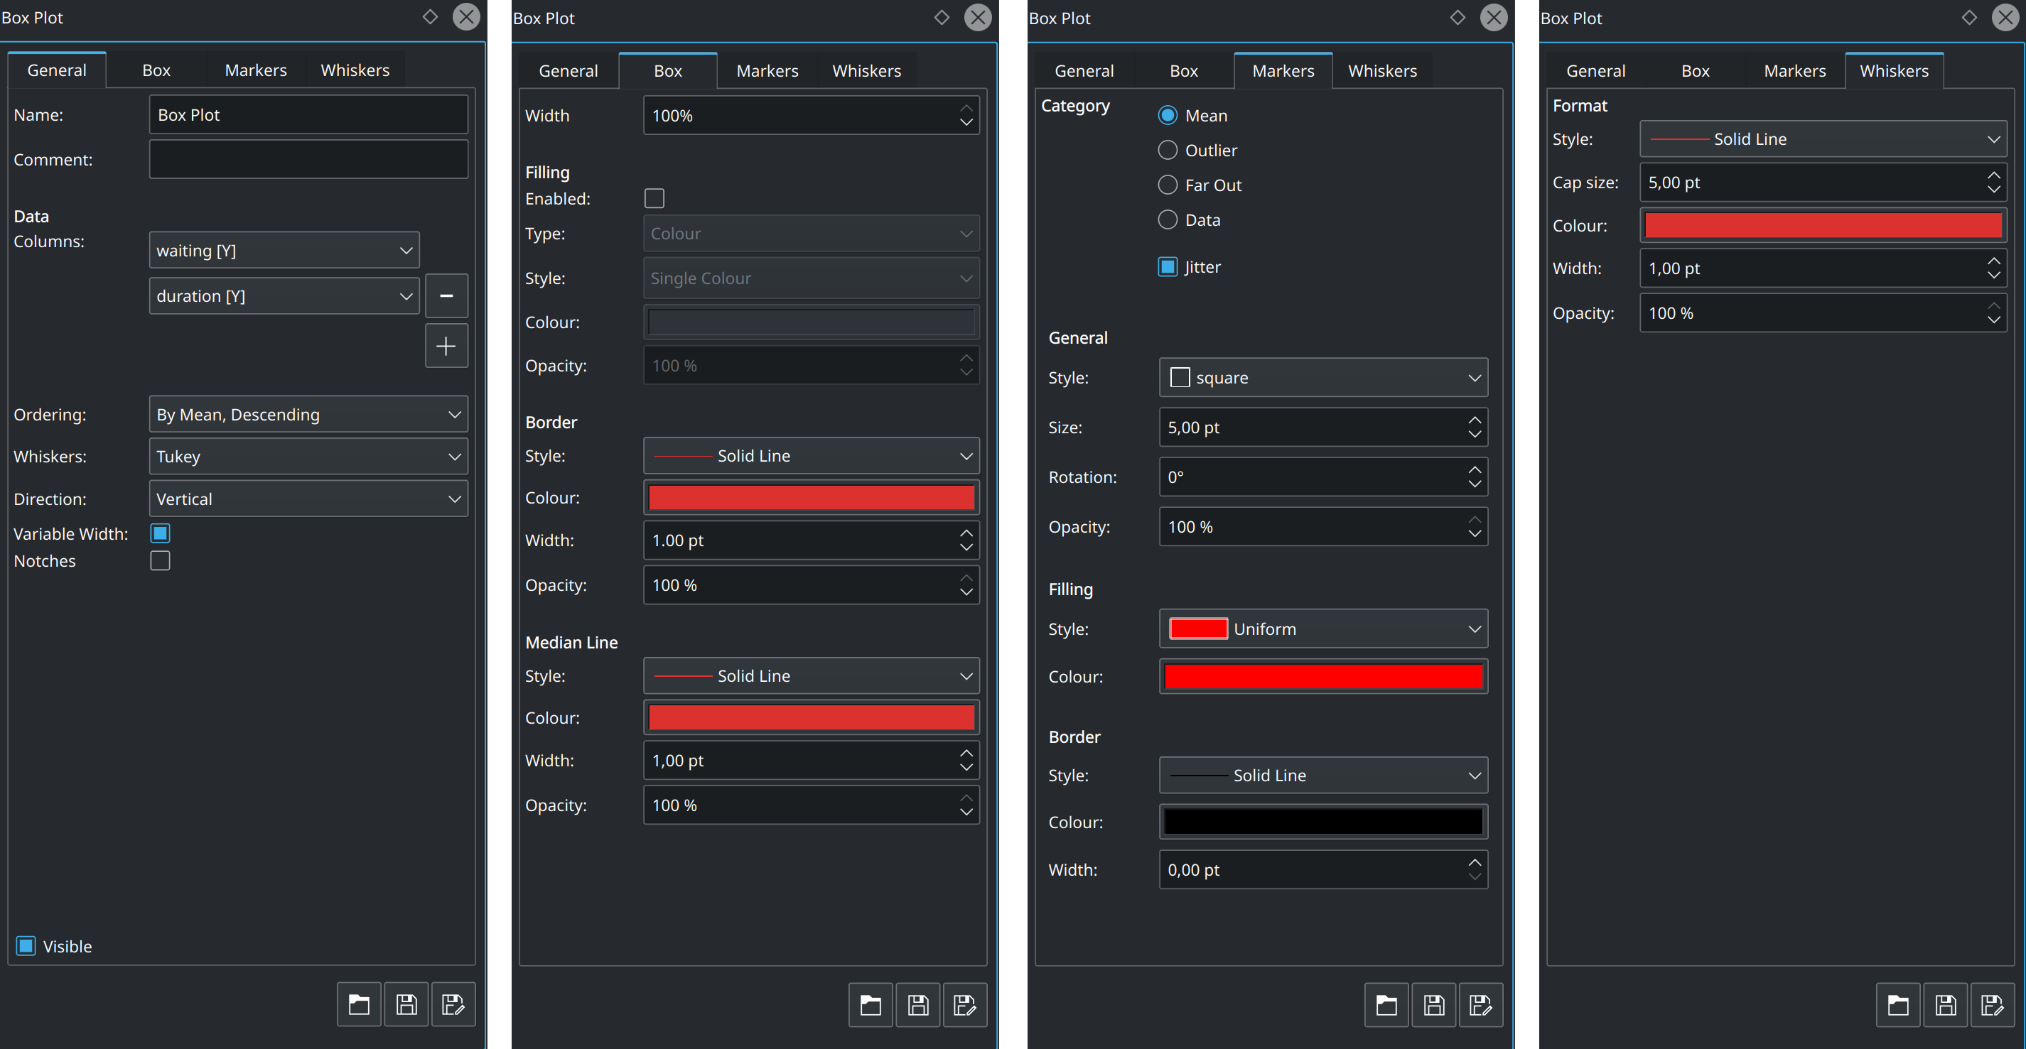Expand marker style dropdown showing square
The height and width of the screenshot is (1049, 2026).
point(1323,378)
